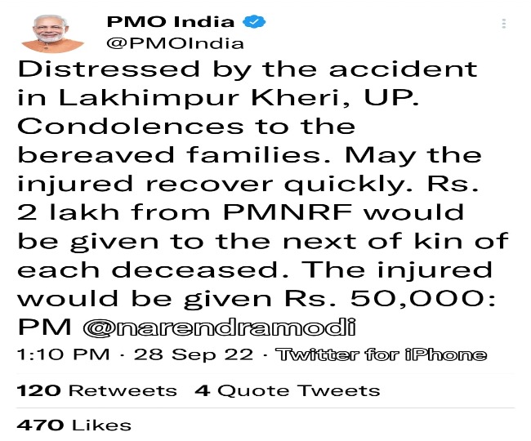Open the three-dot more options menu
This screenshot has width=531, height=441.
[504, 24]
